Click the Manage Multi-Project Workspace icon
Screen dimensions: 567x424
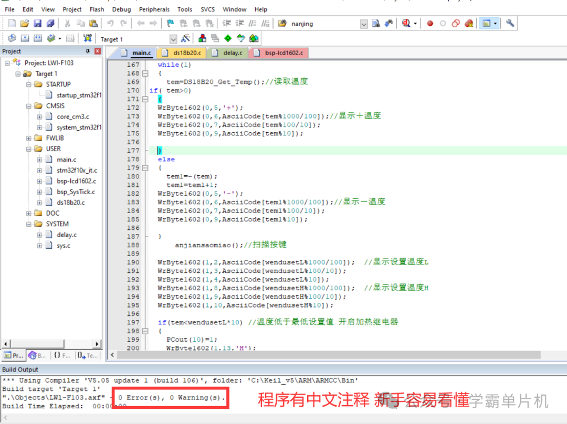tap(215, 38)
